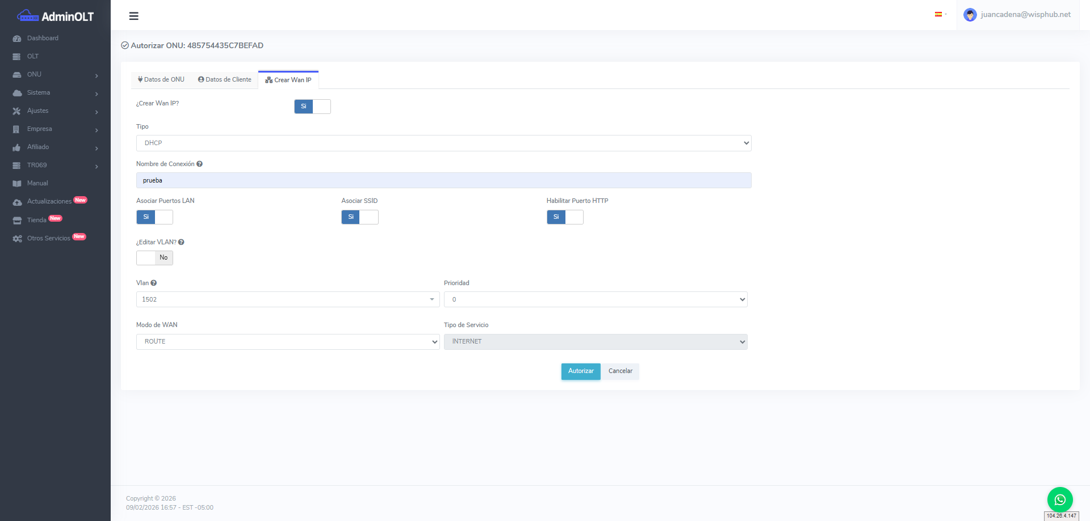
Task: Open the Modo de WAN dropdown
Action: pos(287,342)
